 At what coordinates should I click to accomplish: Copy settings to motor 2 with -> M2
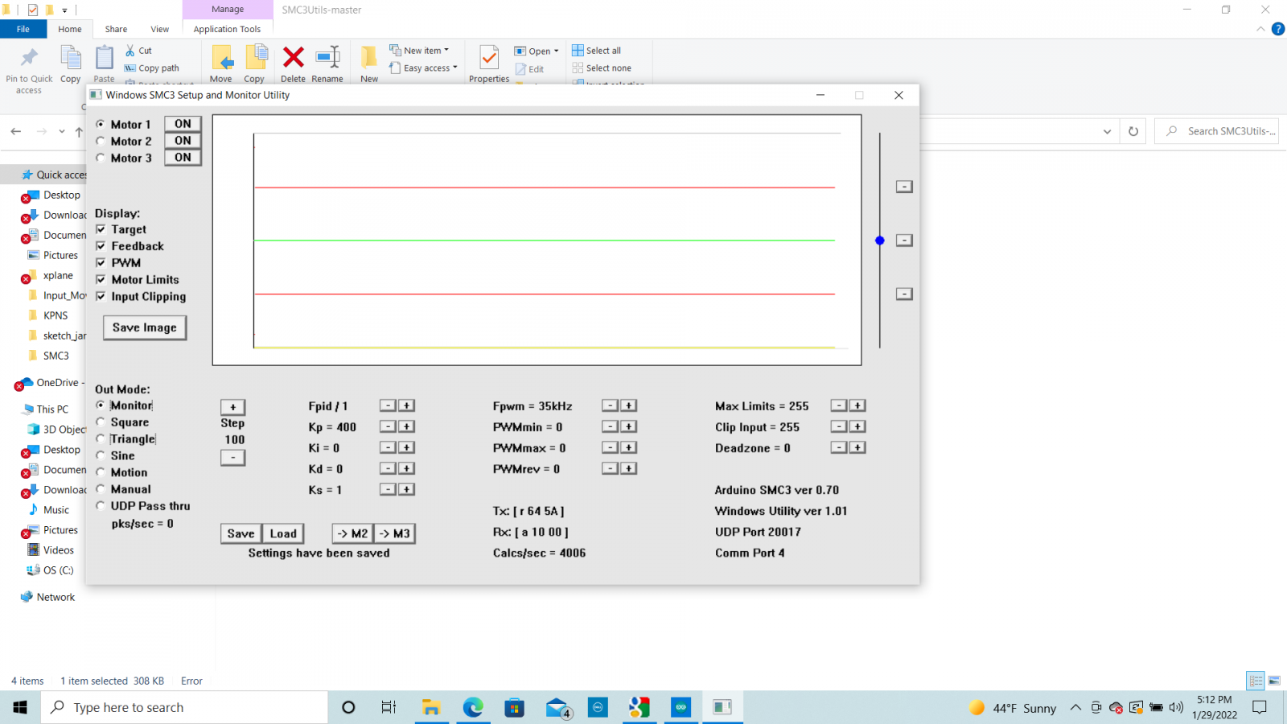coord(352,533)
